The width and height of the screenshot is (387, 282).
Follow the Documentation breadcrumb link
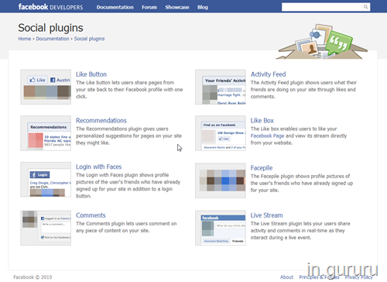pos(53,39)
